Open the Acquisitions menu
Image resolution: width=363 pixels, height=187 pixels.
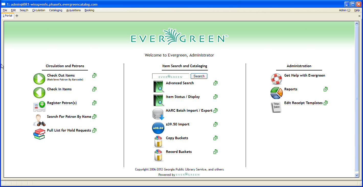73,10
